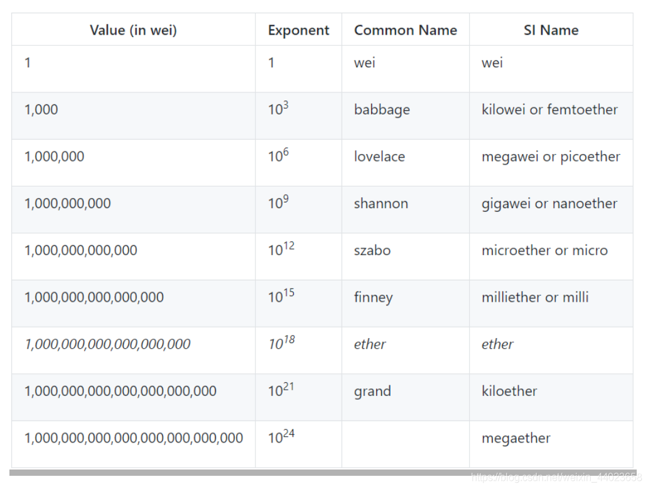Click the "kilowei or femtoether" cell
648x489 pixels.
[x=549, y=110]
